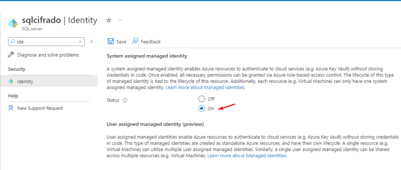The image size is (401, 170).
Task: Open the user assigned Learn more about Managed identities link
Action: pos(247,155)
